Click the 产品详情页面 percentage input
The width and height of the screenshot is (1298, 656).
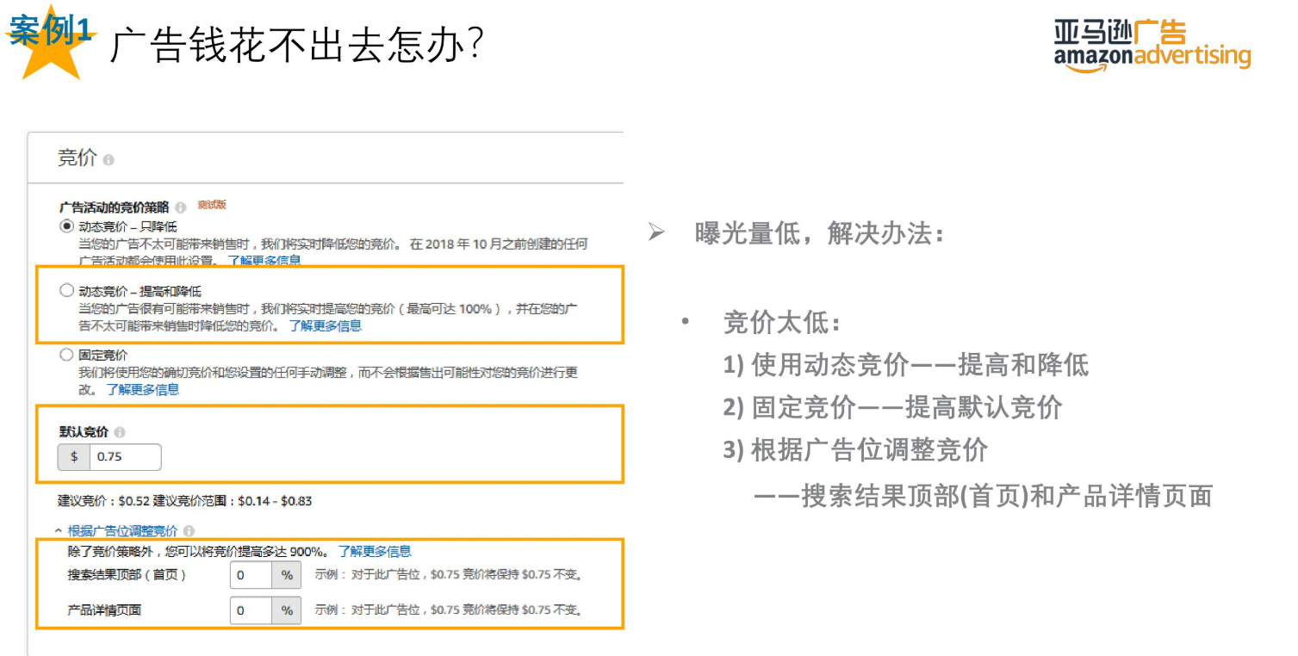250,611
